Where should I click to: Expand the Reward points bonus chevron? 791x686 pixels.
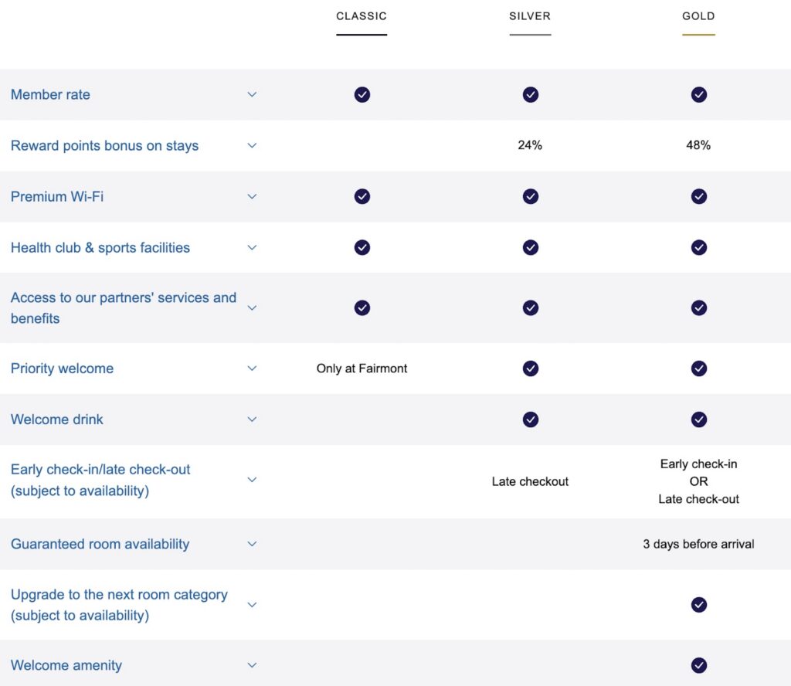[252, 145]
